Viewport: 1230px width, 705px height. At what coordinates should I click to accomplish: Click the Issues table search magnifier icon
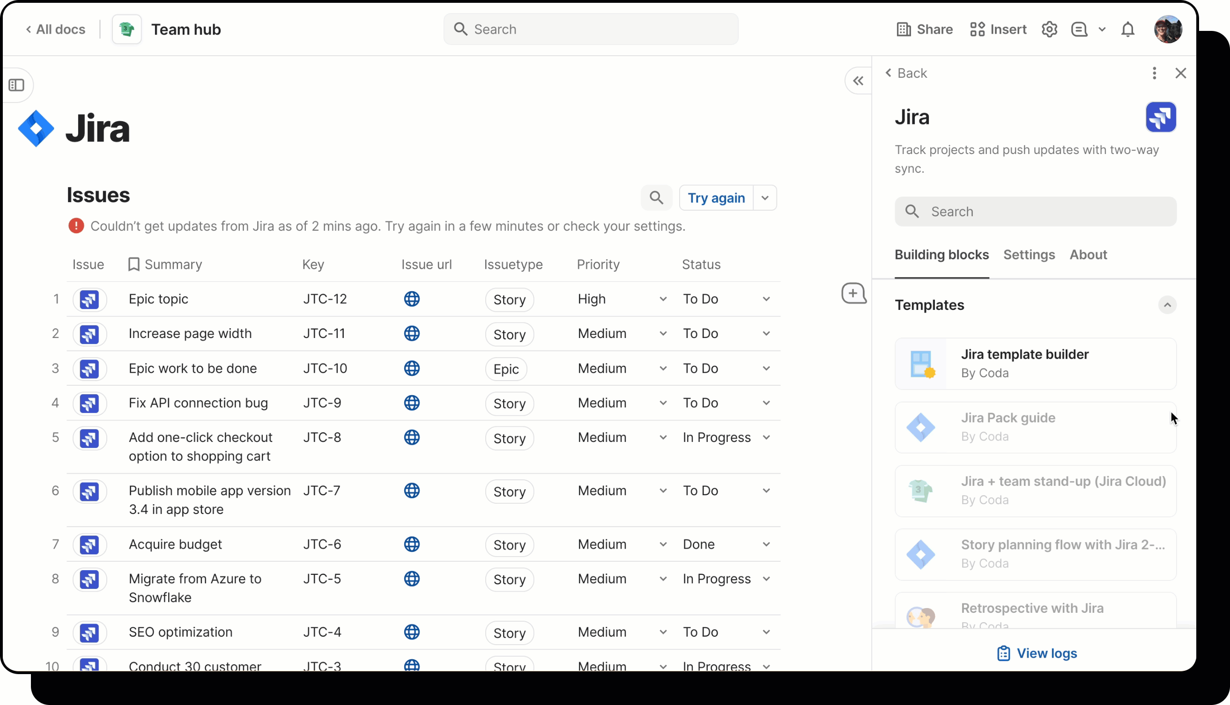click(656, 198)
